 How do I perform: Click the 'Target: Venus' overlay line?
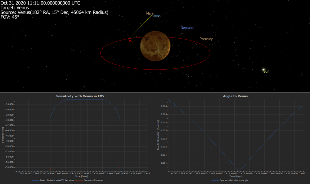pyautogui.click(x=15, y=8)
